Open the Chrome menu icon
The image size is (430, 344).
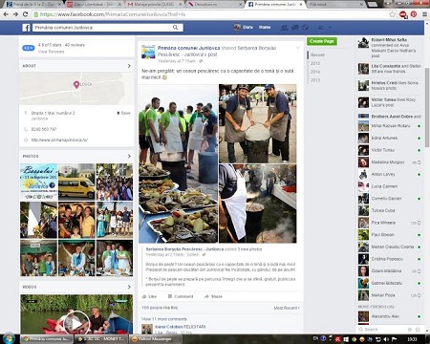pos(424,14)
